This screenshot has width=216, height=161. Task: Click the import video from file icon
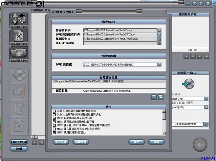(x=19, y=38)
